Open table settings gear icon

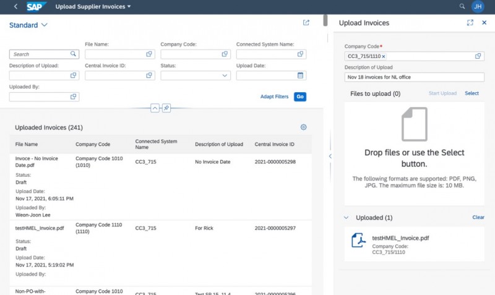(303, 127)
